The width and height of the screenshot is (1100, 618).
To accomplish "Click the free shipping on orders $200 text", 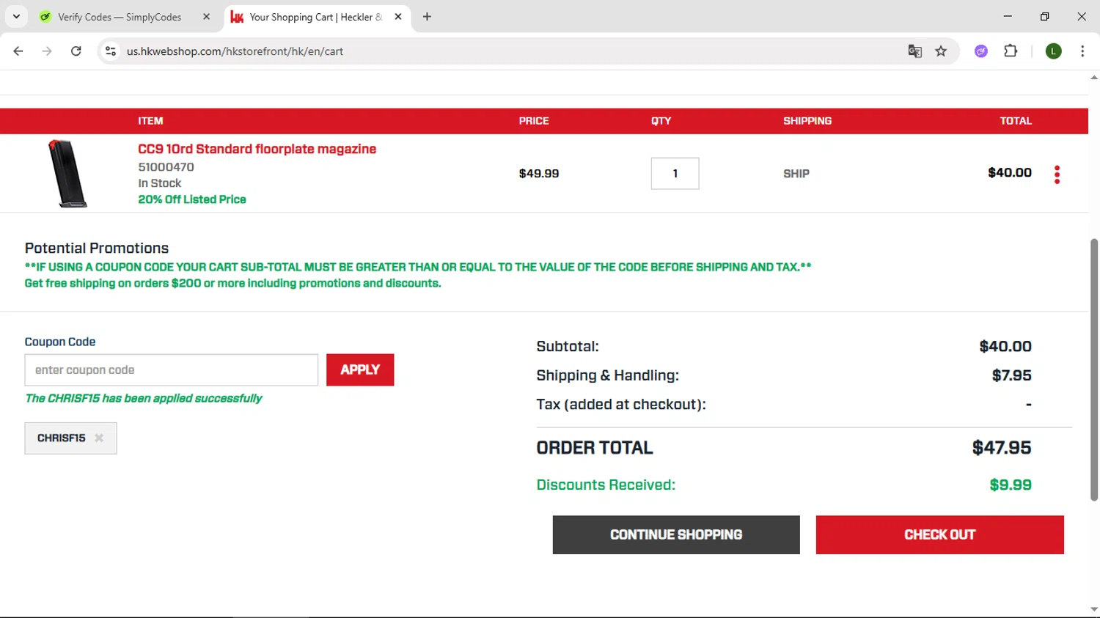I will click(x=232, y=284).
